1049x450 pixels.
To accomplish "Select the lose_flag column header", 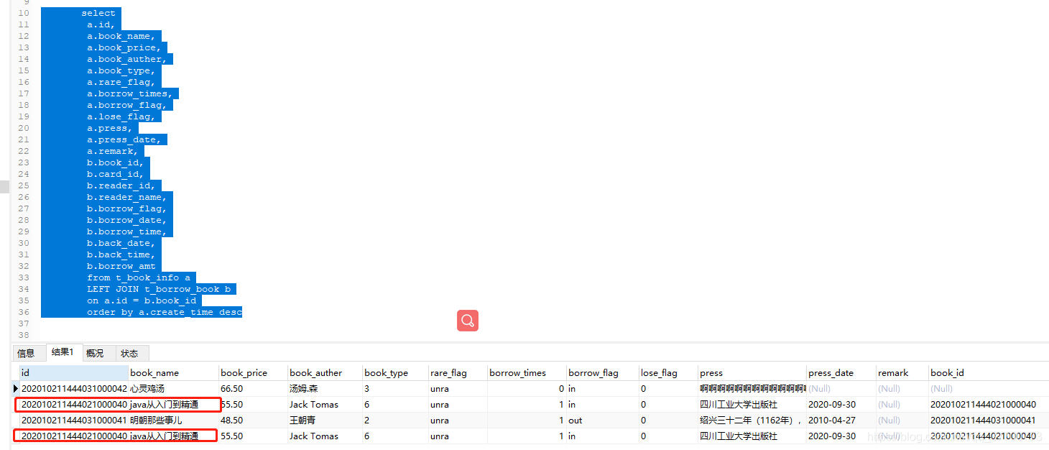I will 668,373.
